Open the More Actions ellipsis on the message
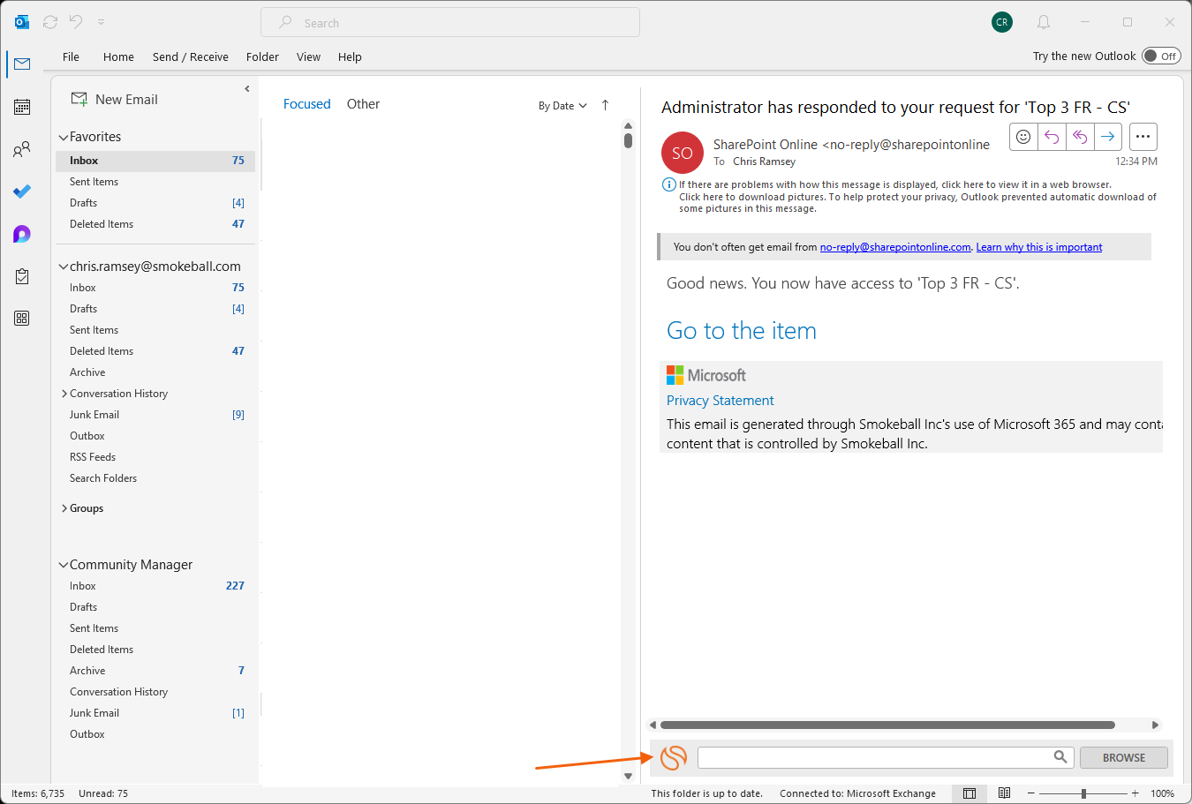This screenshot has width=1192, height=804. (1143, 137)
